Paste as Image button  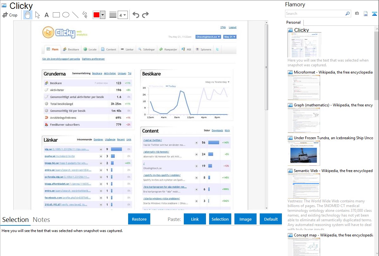[x=245, y=219]
